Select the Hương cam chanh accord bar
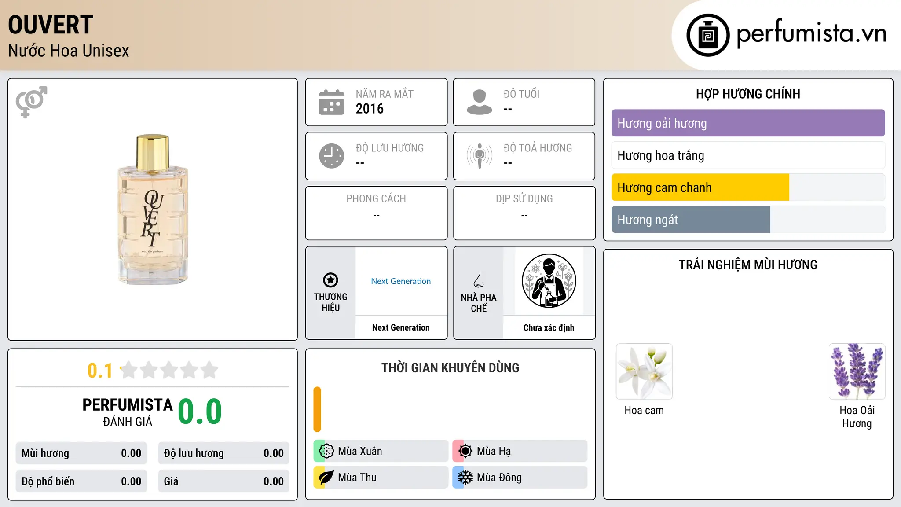Image resolution: width=901 pixels, height=507 pixels. (x=748, y=187)
